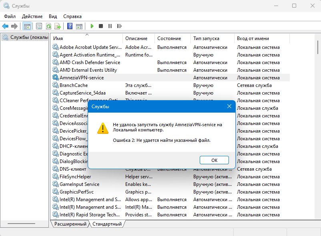Close the Службы error dialog with X
This screenshot has width=321, height=236.
229,107
